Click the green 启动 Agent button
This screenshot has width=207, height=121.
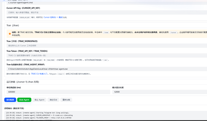[24, 100]
